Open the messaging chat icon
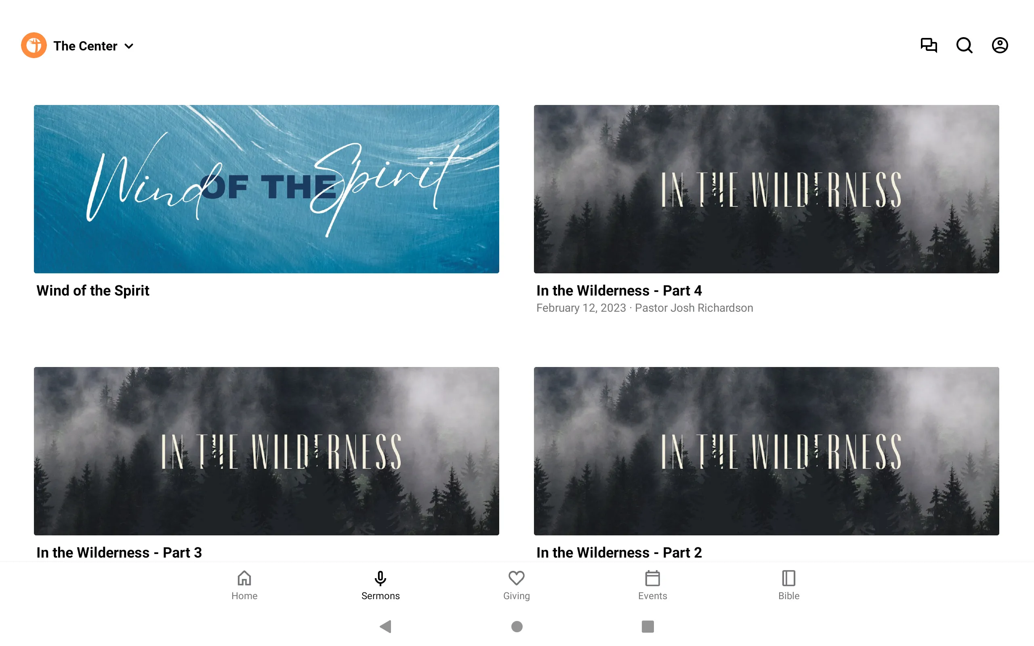Screen dimensions: 1034x646 click(928, 45)
